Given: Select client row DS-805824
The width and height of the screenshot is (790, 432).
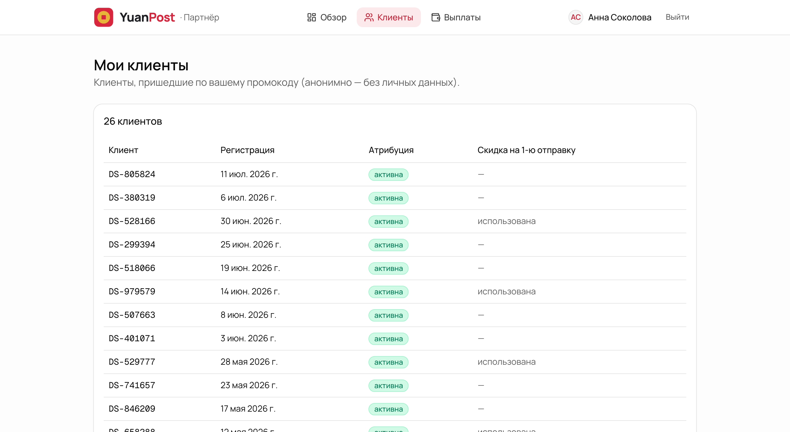Looking at the screenshot, I should tap(395, 174).
